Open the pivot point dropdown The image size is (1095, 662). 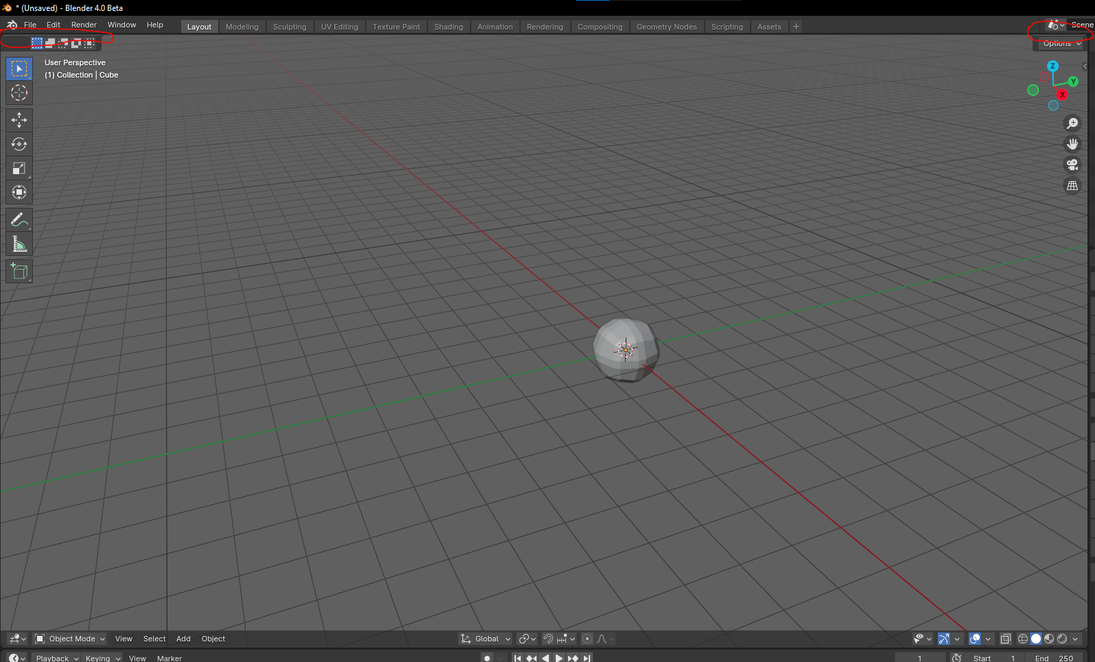(x=527, y=639)
